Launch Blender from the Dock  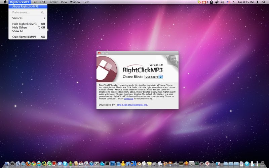(139, 164)
